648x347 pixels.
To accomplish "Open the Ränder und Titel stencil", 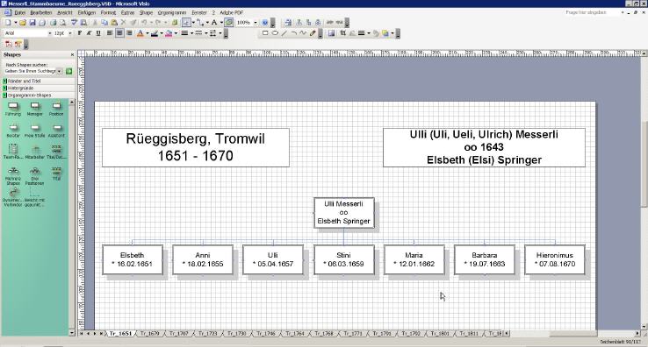I will [24, 81].
